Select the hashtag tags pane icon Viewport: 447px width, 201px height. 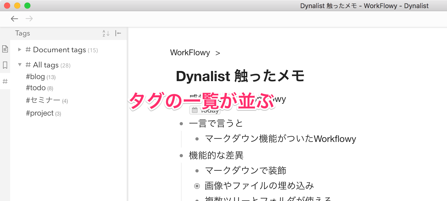[5, 81]
